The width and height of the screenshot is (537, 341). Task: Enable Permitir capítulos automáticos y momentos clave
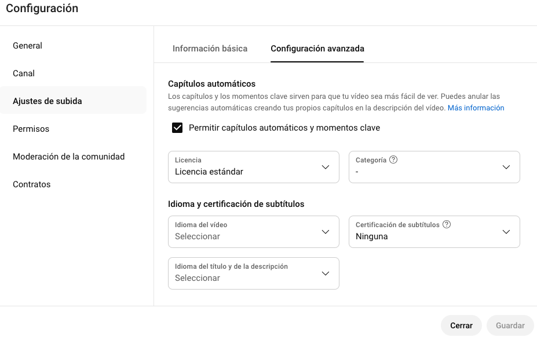[x=177, y=128]
